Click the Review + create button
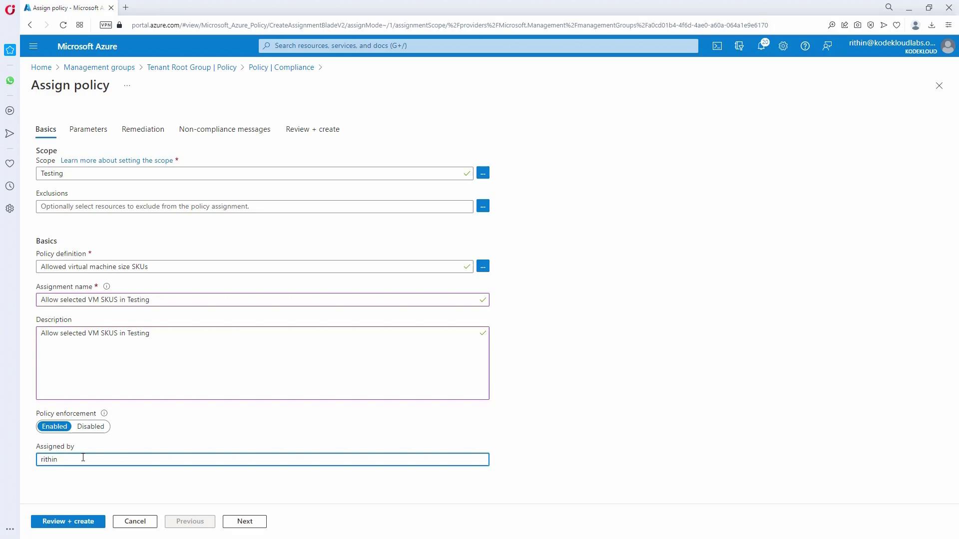 coord(68,522)
